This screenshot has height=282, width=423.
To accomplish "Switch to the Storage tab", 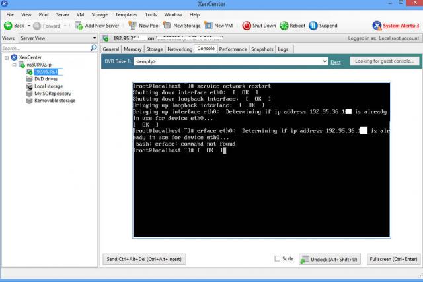I will coord(155,49).
